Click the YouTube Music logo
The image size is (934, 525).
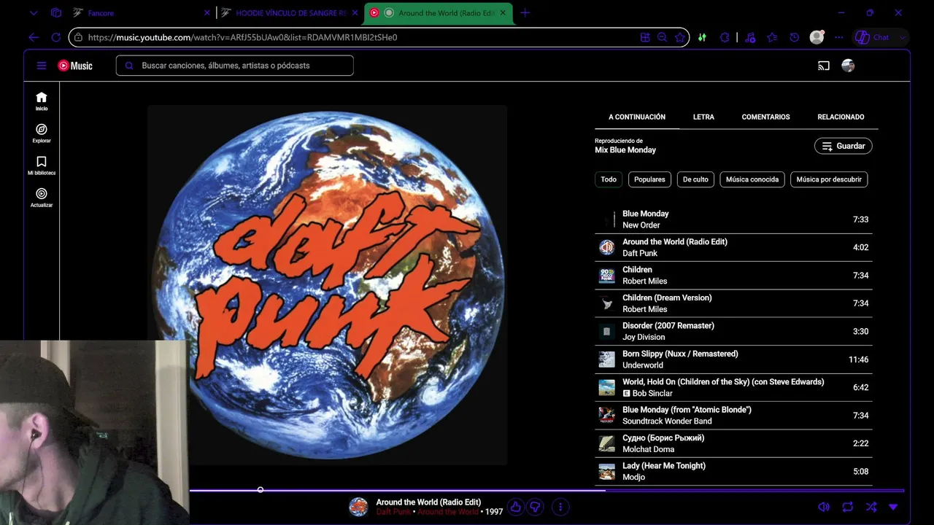point(75,66)
